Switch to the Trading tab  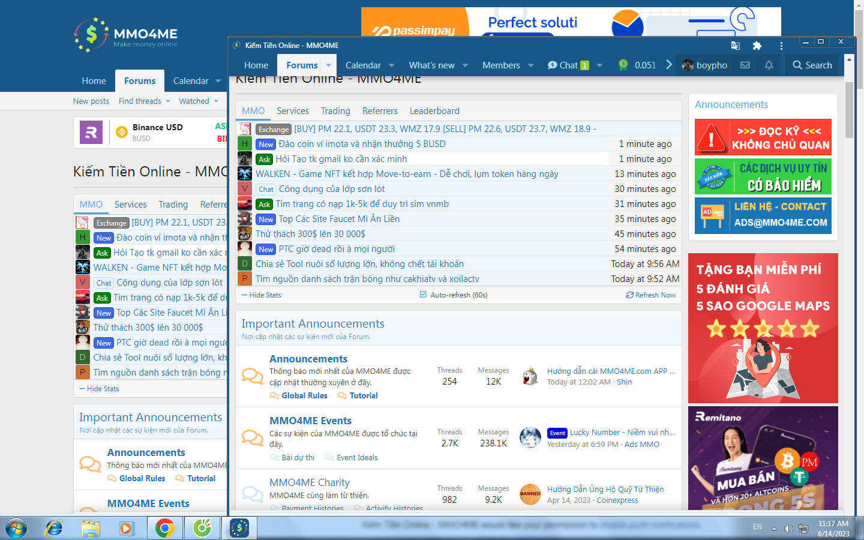tap(335, 111)
